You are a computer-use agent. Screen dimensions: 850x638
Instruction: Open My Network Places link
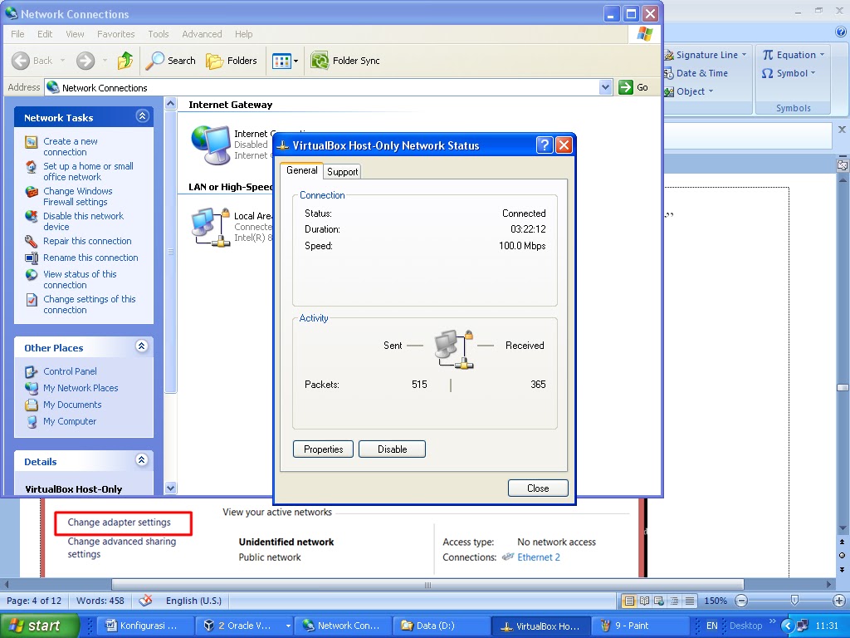(x=81, y=388)
